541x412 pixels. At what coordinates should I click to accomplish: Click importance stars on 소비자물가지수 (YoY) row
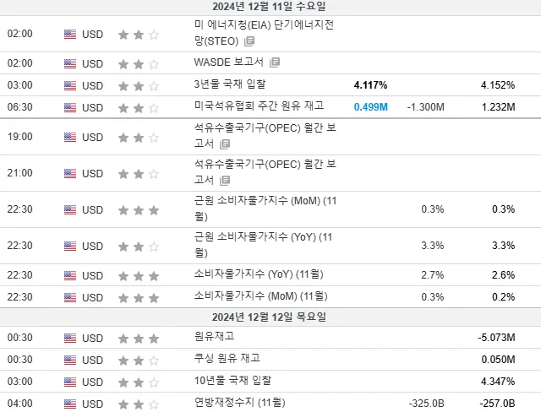(x=139, y=276)
